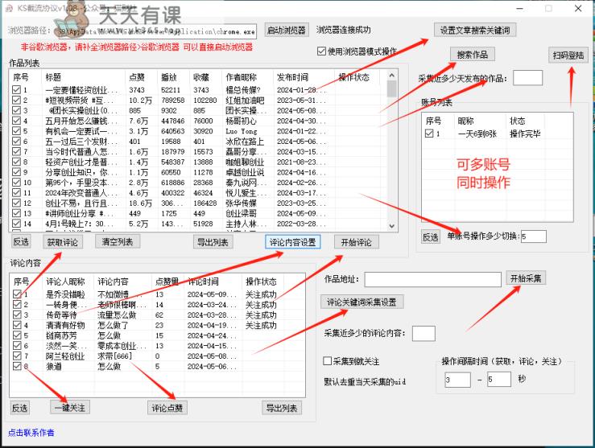Viewport: 595px width, 448px height.
Task: Click the 启动浏览器 button
Action: coord(286,31)
